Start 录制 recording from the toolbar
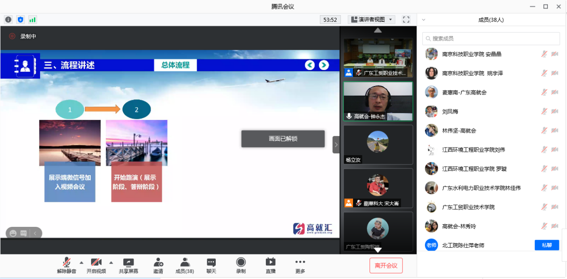This screenshot has width=567, height=279. [x=241, y=266]
